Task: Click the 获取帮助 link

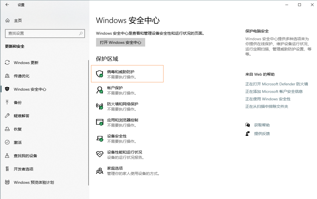Action: [262, 125]
